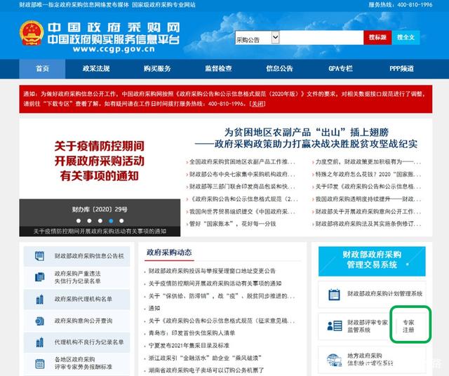449x376 pixels.
Task: Click the 政府采购动态 section heading
Action: point(169,253)
